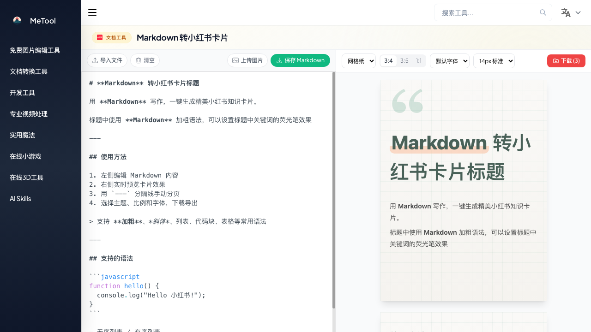Open the 网格纸 theme dropdown
591x332 pixels.
pos(359,60)
